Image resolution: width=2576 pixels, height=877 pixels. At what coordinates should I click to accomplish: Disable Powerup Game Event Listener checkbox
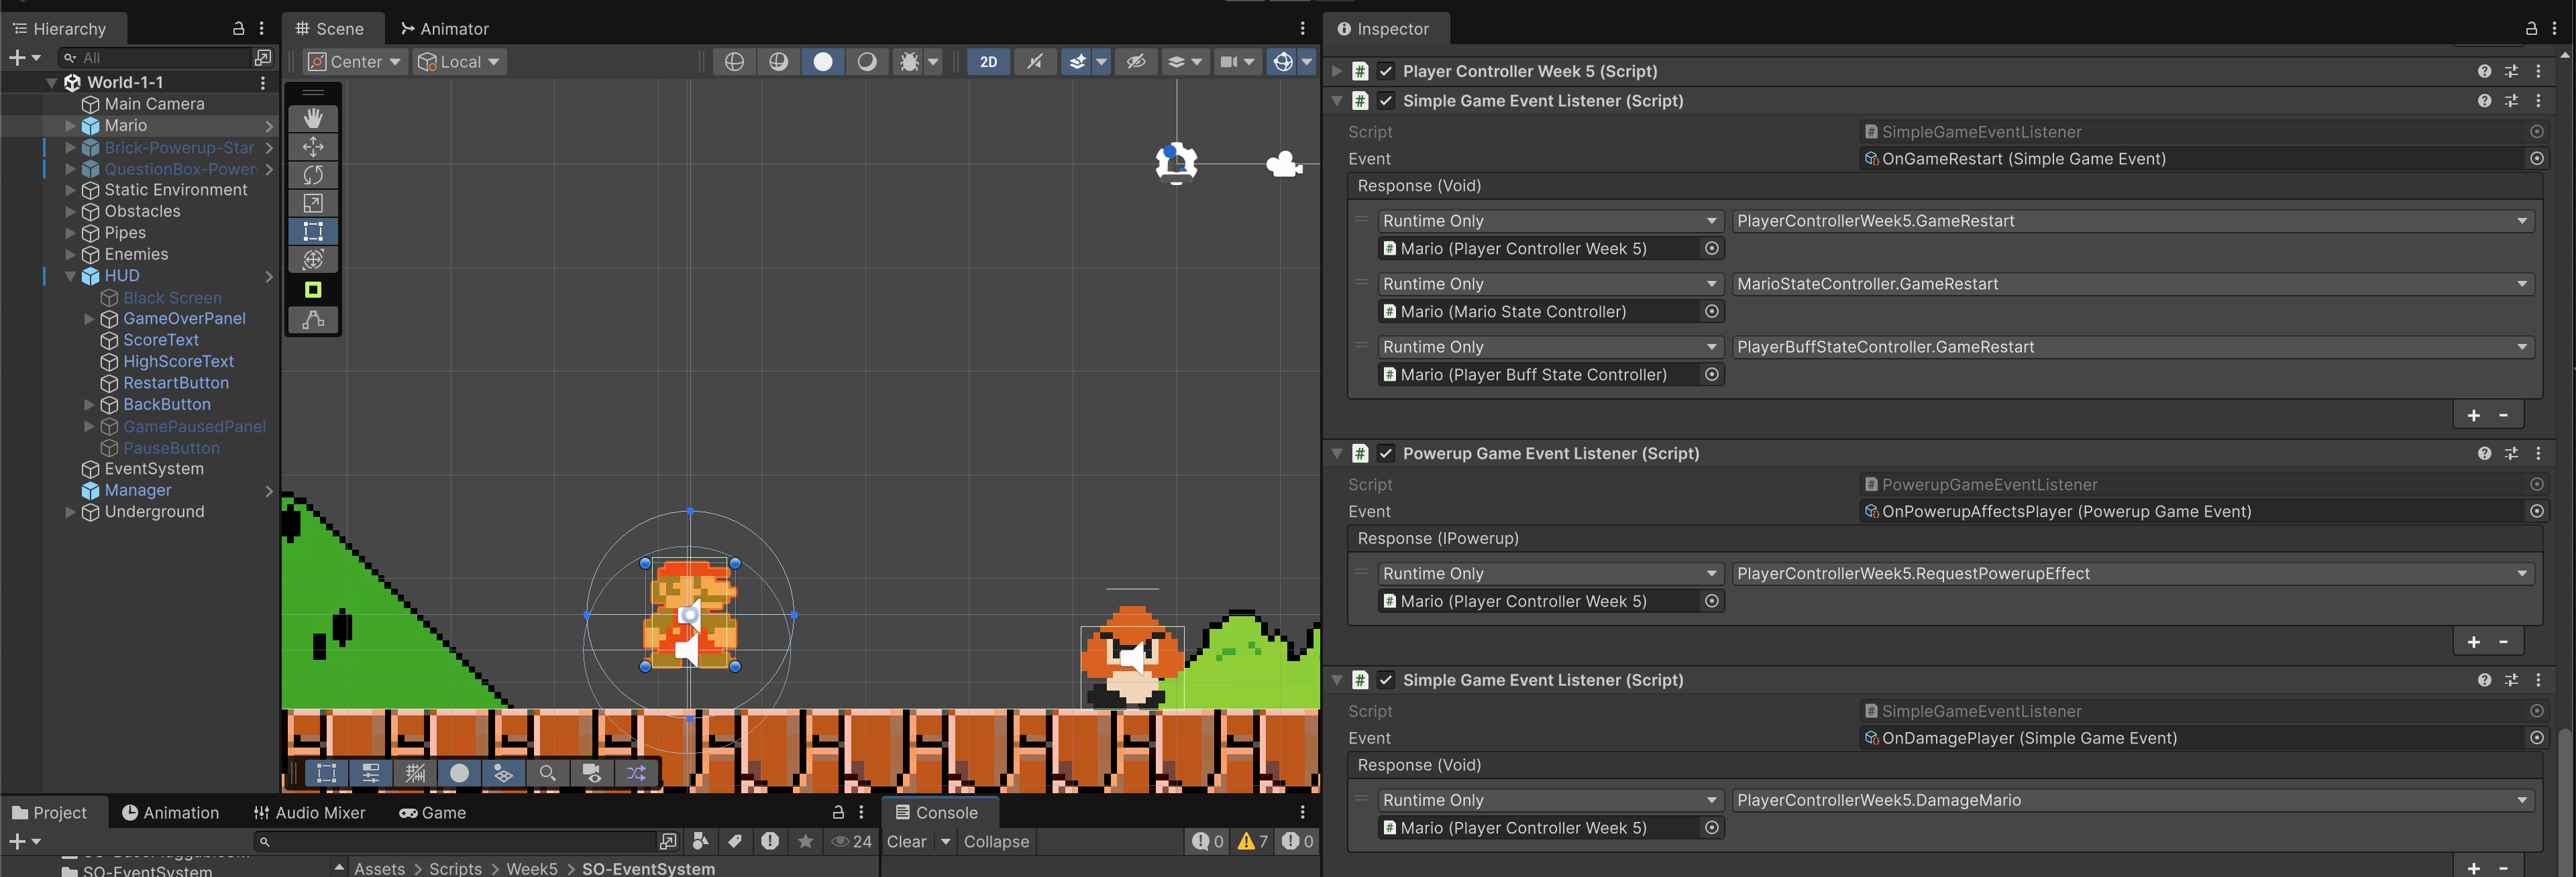point(1385,453)
